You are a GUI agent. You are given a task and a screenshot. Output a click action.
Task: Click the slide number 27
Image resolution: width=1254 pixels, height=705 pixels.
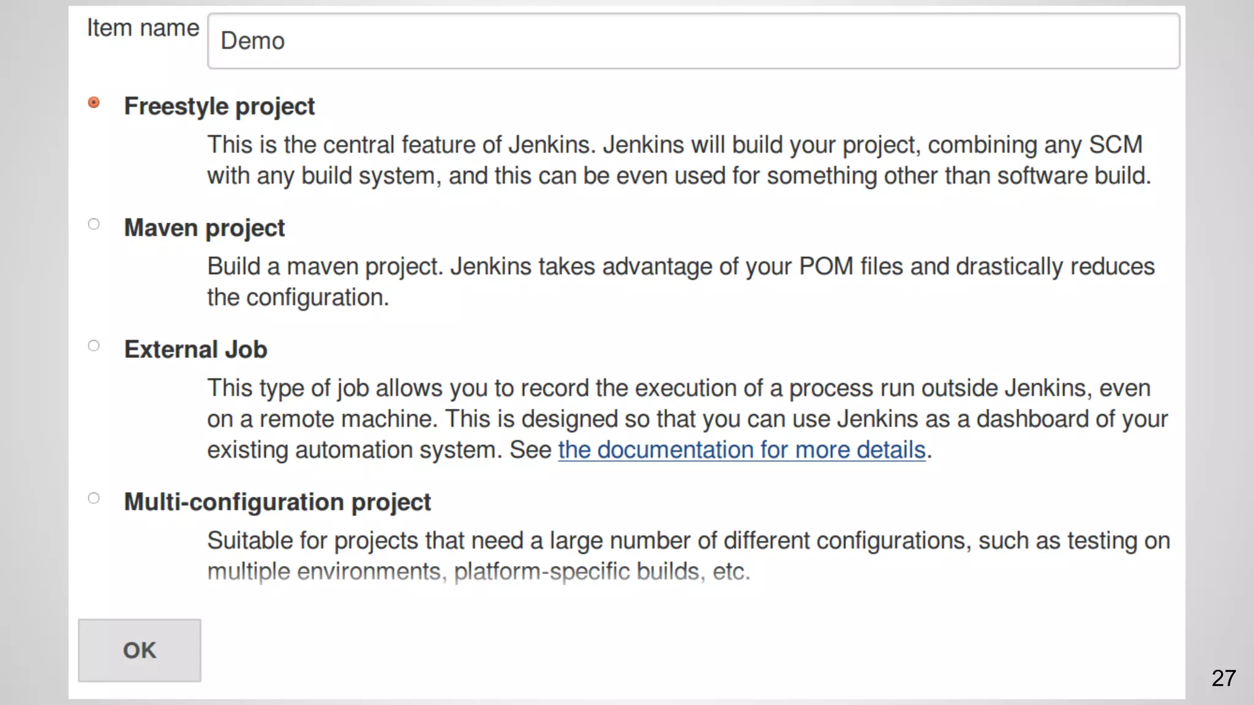1223,678
